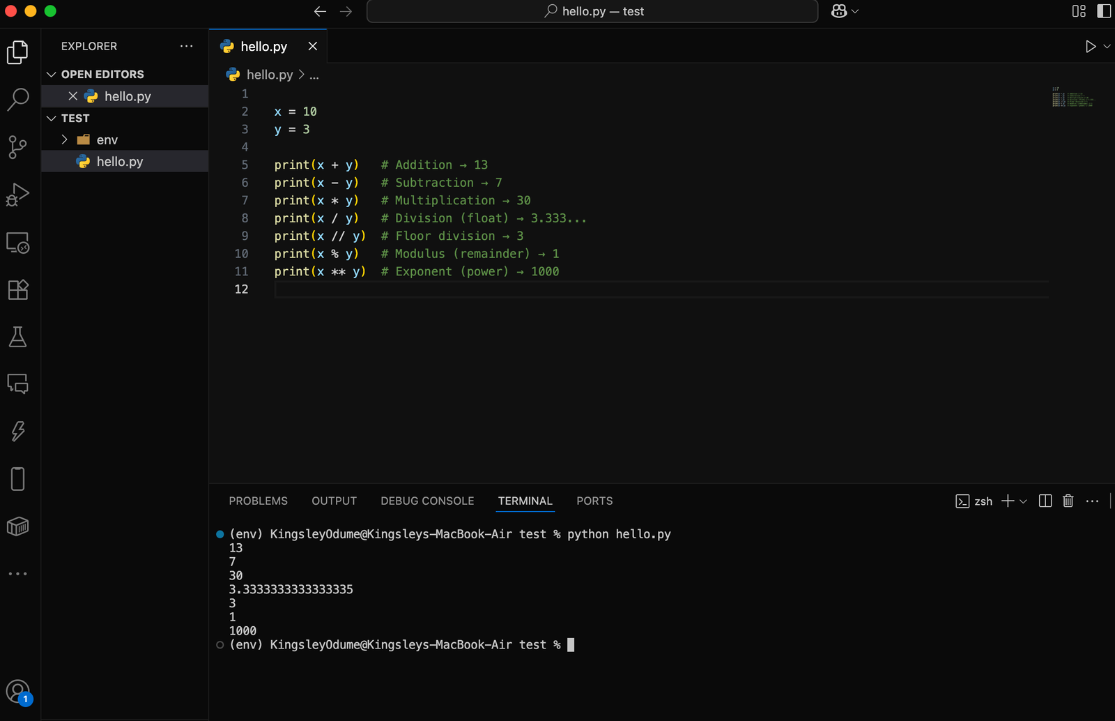Run hello.py with the play button

(x=1091, y=46)
